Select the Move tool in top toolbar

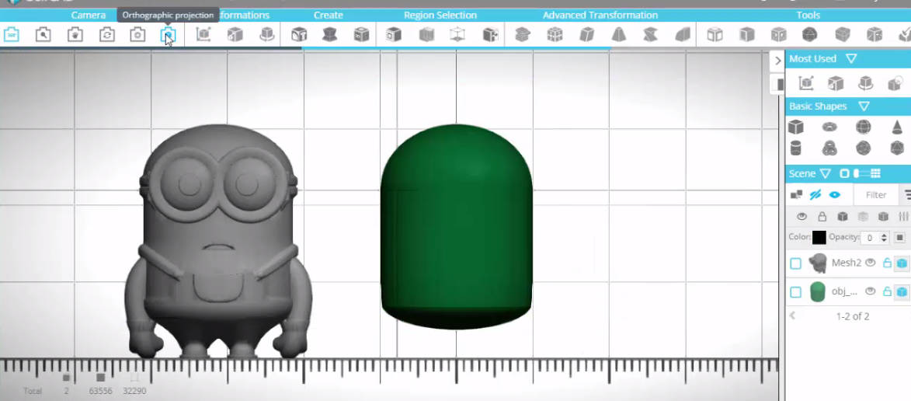pyautogui.click(x=203, y=35)
